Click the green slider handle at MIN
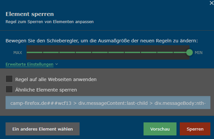The height and width of the screenshot is (139, 214). (190, 52)
